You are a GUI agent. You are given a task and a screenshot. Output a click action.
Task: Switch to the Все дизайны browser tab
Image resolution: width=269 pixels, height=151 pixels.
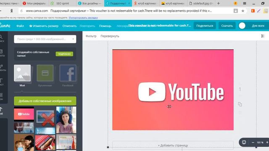click(x=90, y=3)
